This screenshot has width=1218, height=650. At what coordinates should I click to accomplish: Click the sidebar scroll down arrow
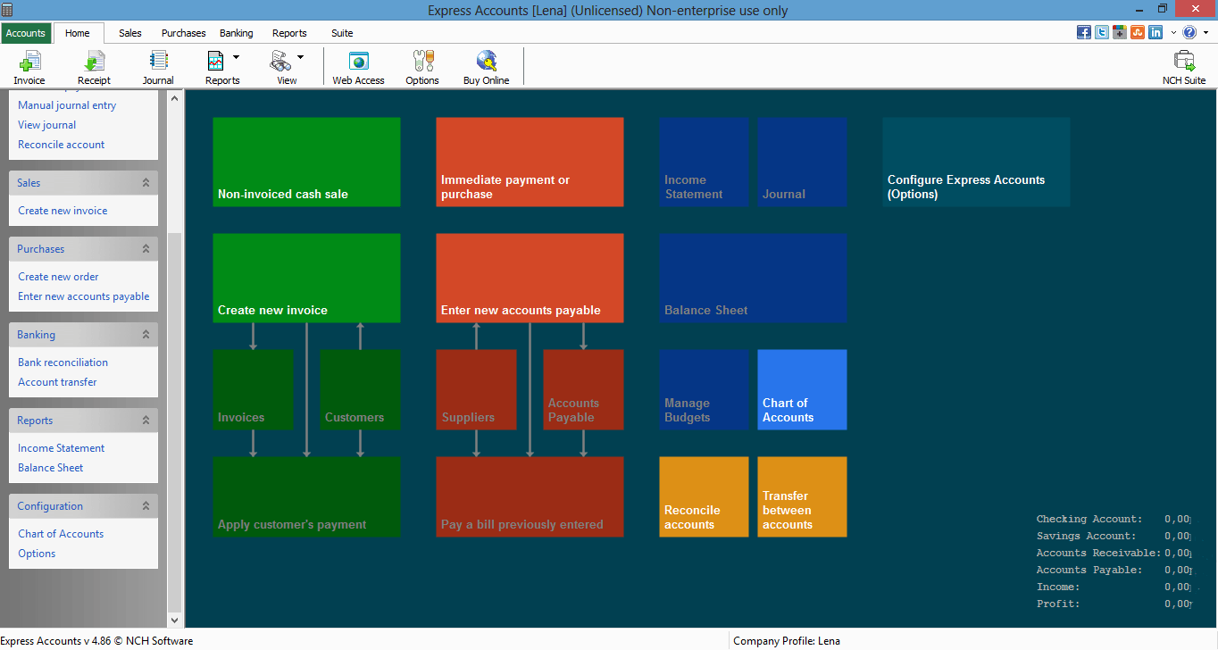point(174,620)
